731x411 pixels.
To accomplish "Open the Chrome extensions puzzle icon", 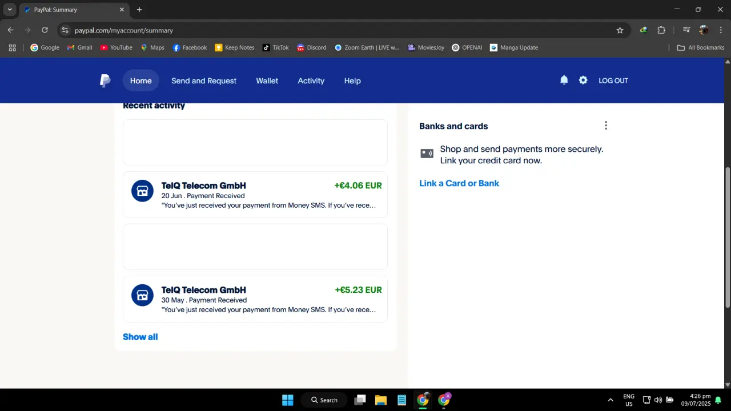I will pyautogui.click(x=661, y=30).
